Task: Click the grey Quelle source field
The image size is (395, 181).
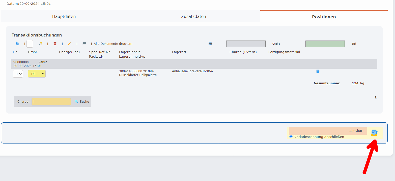Action: 246,44
